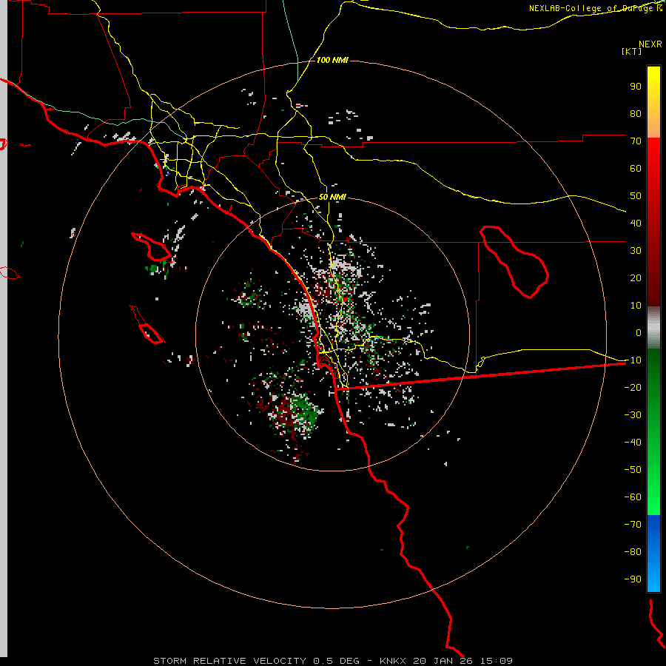Click the -10 knots scale value
This screenshot has width=666, height=666.
coord(633,360)
